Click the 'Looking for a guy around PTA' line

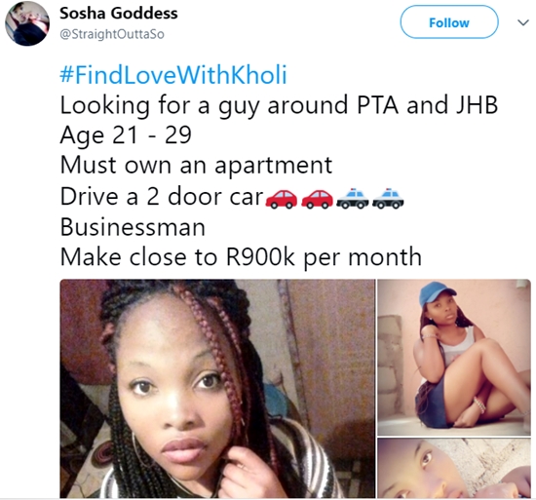click(x=279, y=105)
